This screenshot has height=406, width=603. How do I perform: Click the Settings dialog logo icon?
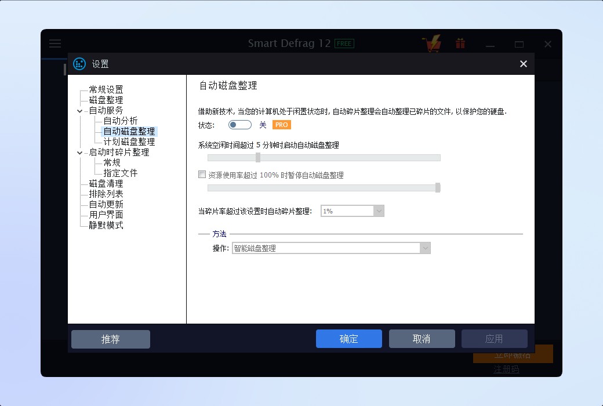[x=79, y=64]
